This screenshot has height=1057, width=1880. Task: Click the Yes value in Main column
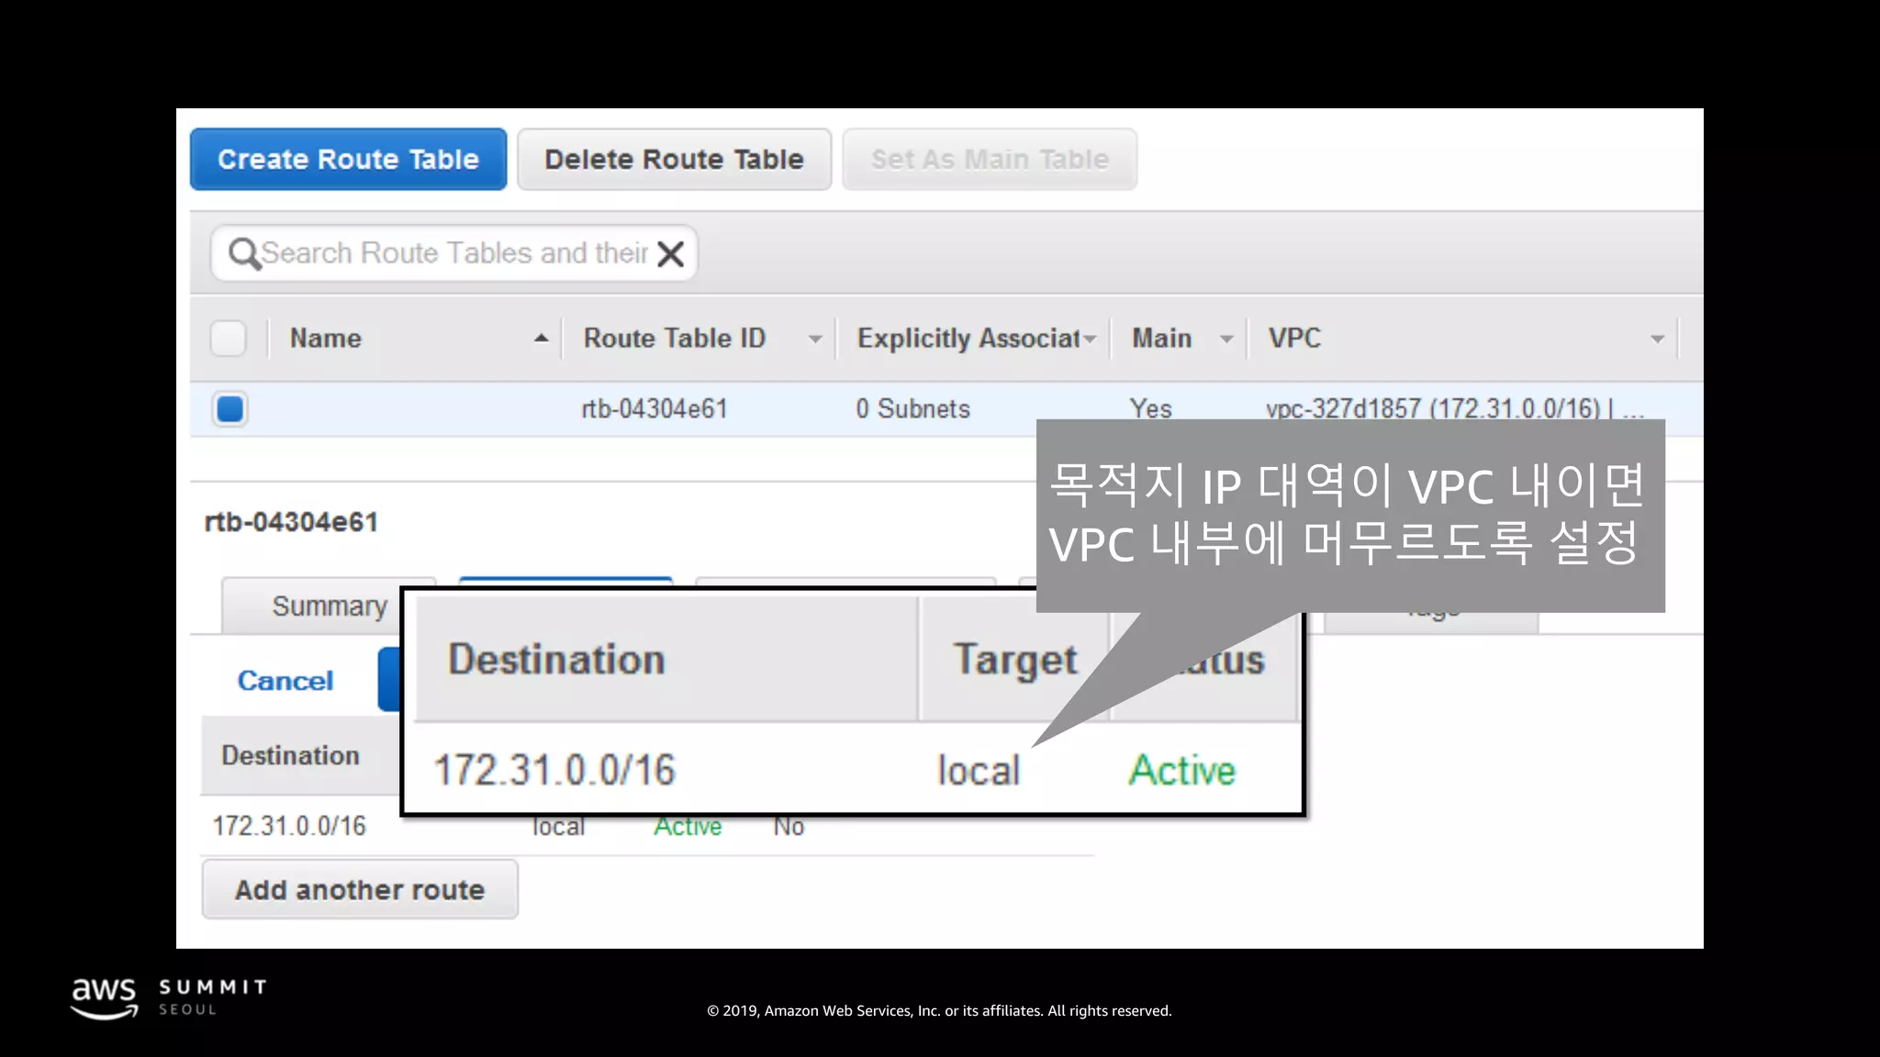[x=1151, y=409]
